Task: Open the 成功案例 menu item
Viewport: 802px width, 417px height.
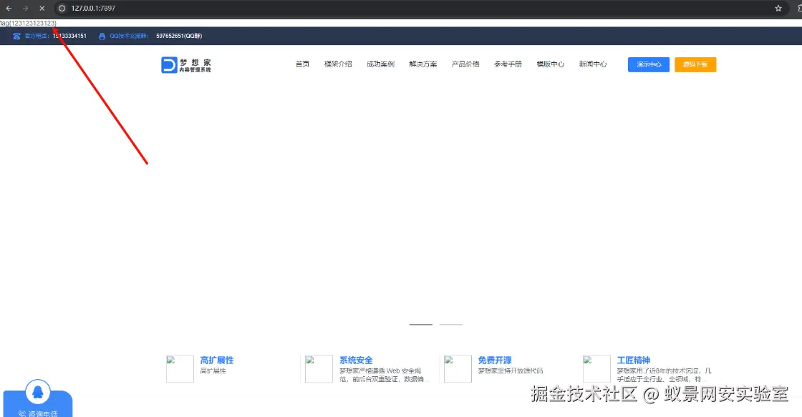Action: tap(380, 64)
